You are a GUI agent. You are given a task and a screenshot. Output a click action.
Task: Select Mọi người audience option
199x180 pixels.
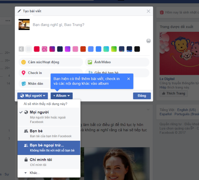49,117
